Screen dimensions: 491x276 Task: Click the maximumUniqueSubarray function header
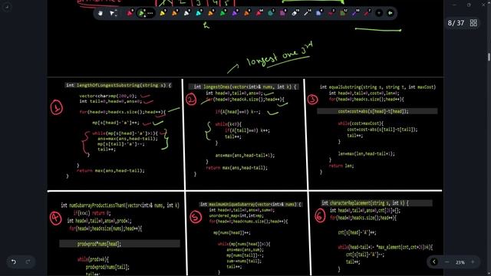(251, 205)
